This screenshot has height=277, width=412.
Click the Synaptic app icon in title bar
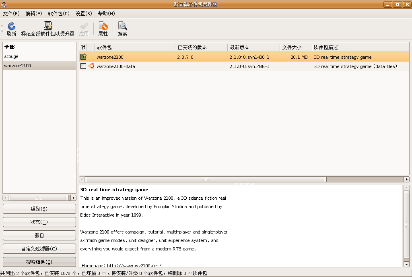[x=4, y=4]
